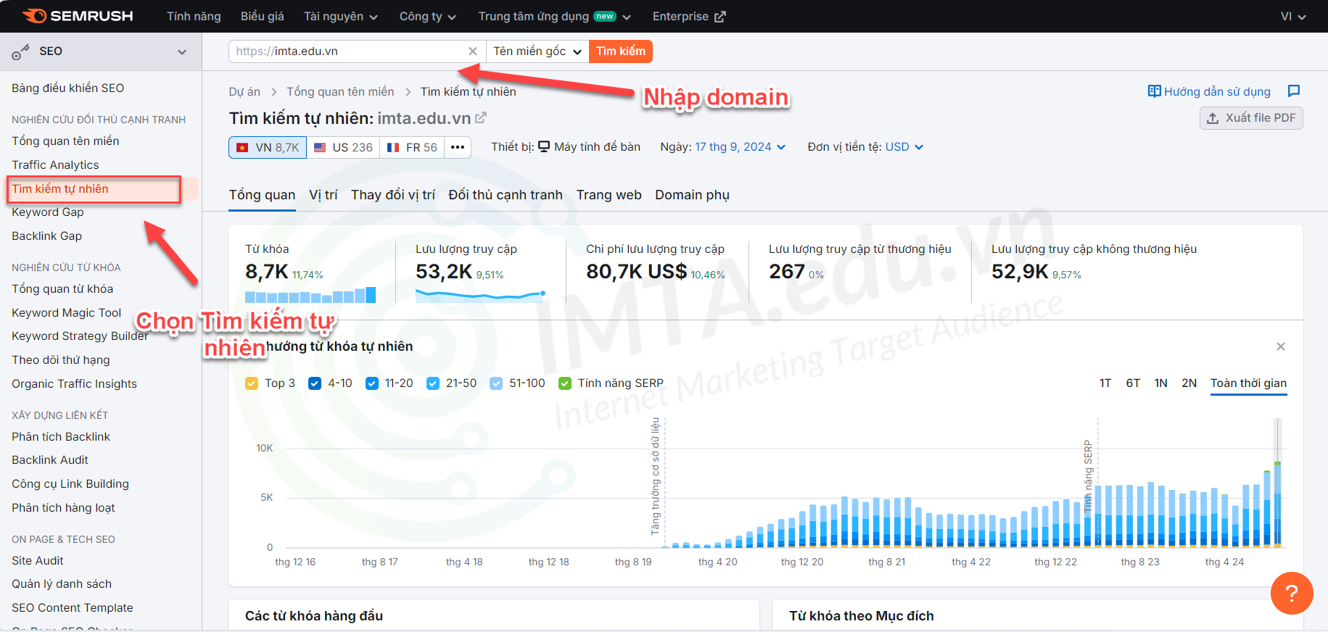
Task: Click the traffic trend sparkline
Action: tap(480, 294)
